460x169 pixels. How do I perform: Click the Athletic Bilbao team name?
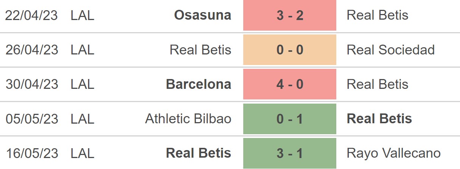point(188,119)
